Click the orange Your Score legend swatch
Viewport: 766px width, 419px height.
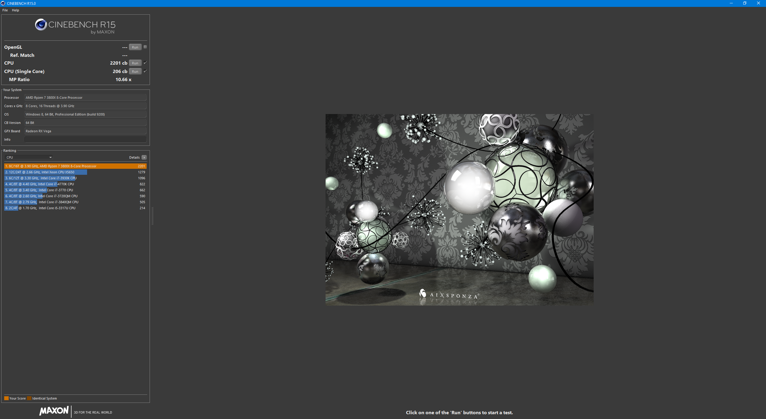[x=6, y=398]
